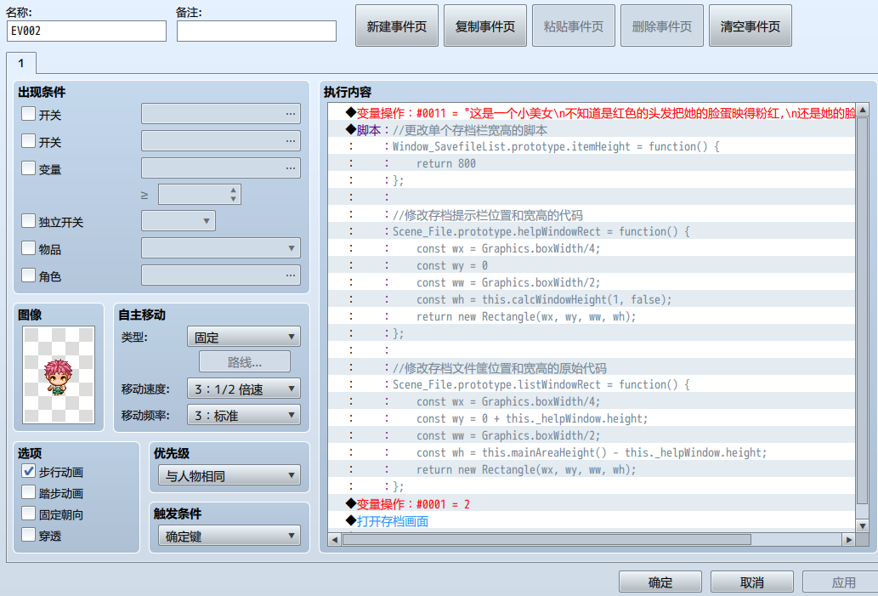Enable the 独立开关 condition checkbox
Viewport: 878px width, 596px height.
[28, 221]
